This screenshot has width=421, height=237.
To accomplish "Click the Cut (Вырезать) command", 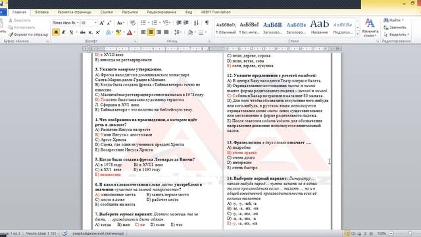I will point(19,20).
